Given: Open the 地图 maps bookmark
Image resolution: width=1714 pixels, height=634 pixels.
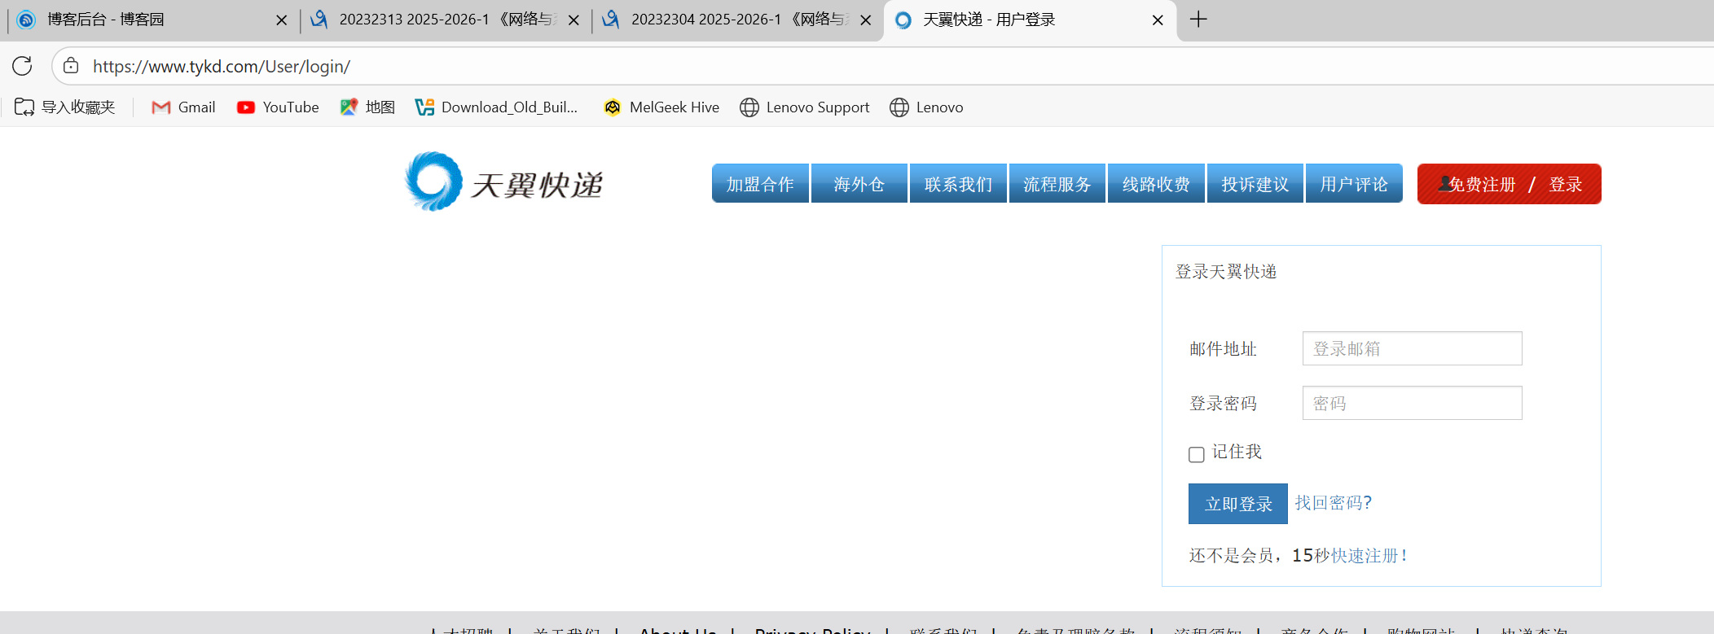Looking at the screenshot, I should (x=367, y=107).
